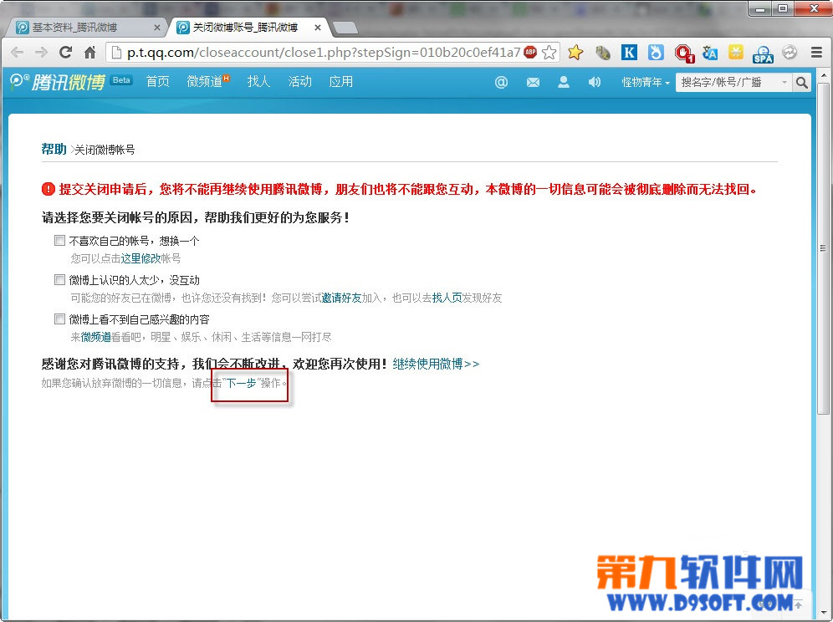
Task: Open the search type dropdown arrow
Action: pyautogui.click(x=784, y=82)
